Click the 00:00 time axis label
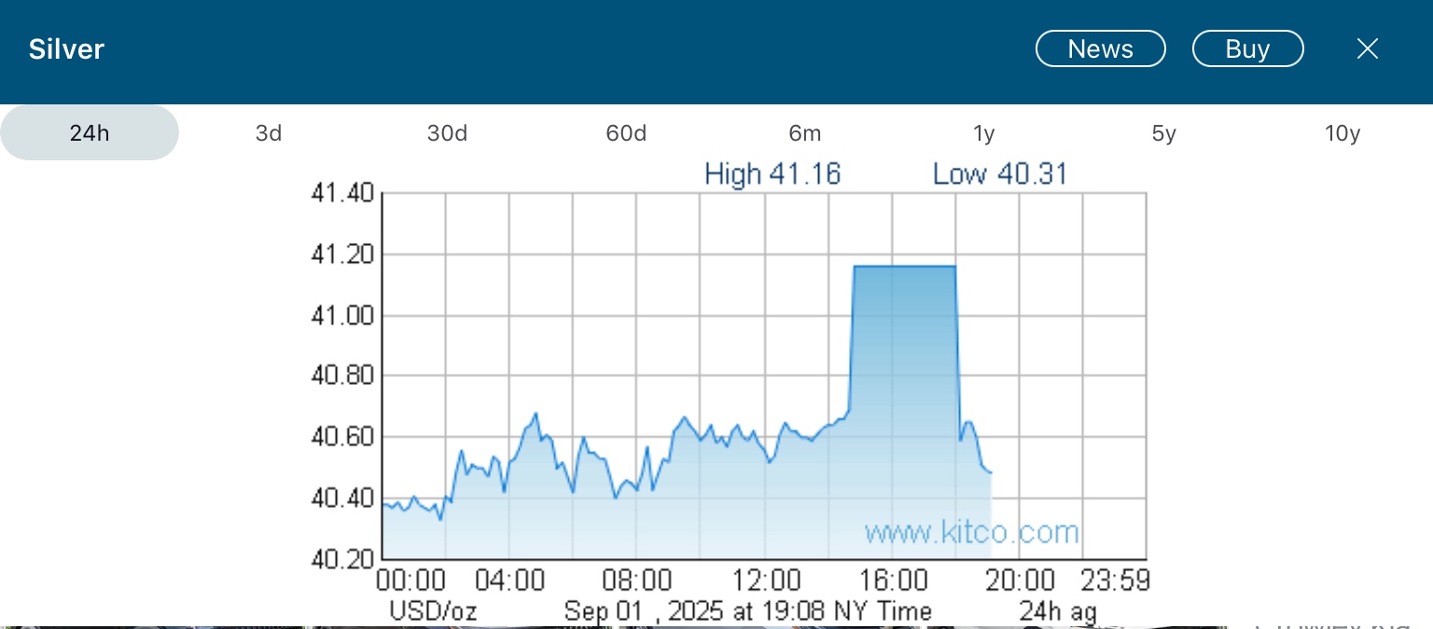1433x629 pixels. (x=410, y=581)
